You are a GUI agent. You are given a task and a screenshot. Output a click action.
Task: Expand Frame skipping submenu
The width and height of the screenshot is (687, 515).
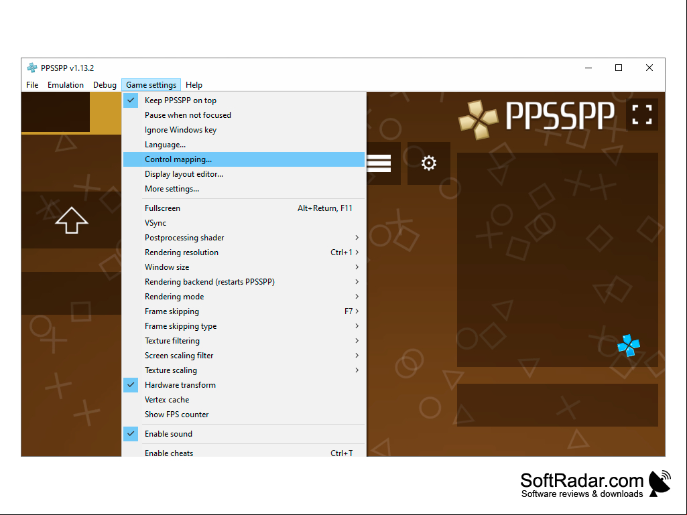pos(243,311)
